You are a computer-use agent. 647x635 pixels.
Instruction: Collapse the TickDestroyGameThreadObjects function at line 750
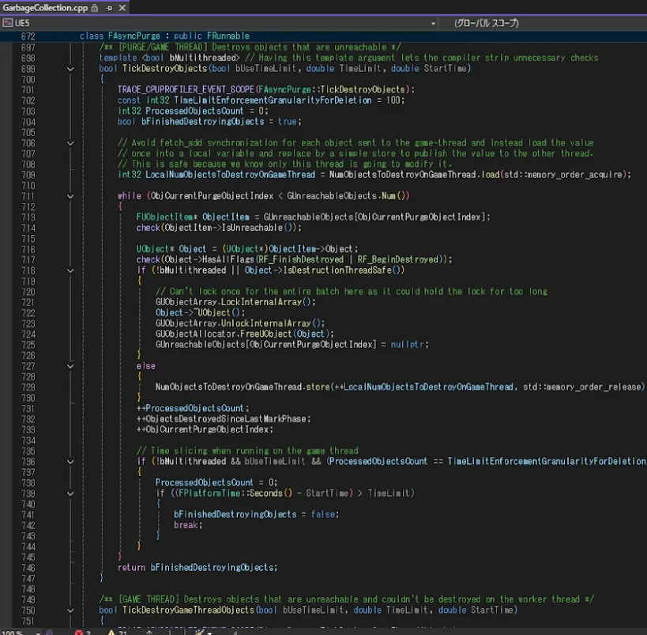pyautogui.click(x=70, y=610)
